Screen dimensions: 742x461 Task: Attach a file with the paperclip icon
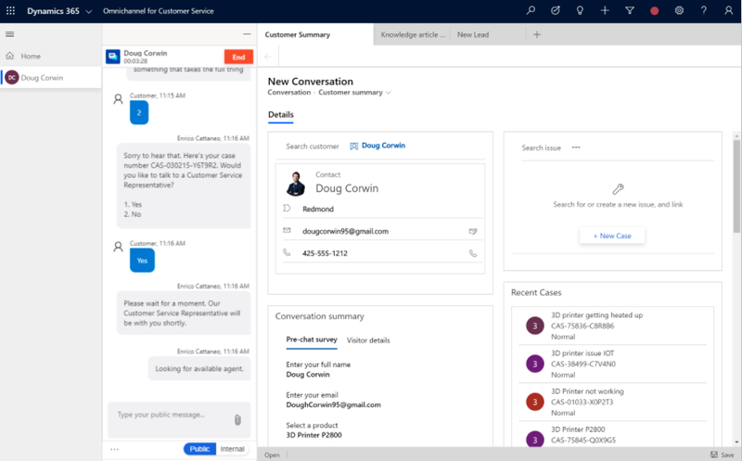[x=237, y=420]
